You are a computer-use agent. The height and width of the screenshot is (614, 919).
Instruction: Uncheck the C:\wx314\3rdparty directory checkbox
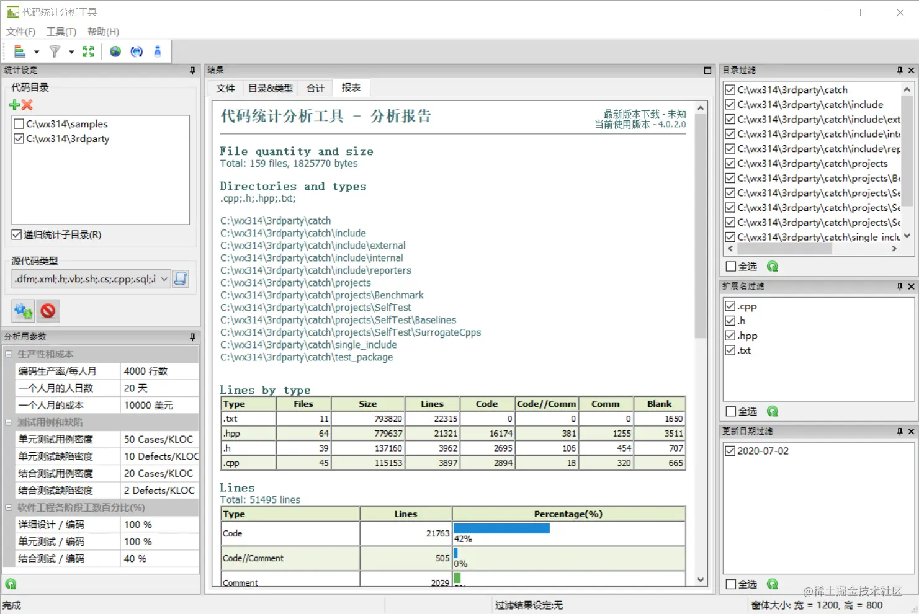click(x=19, y=139)
